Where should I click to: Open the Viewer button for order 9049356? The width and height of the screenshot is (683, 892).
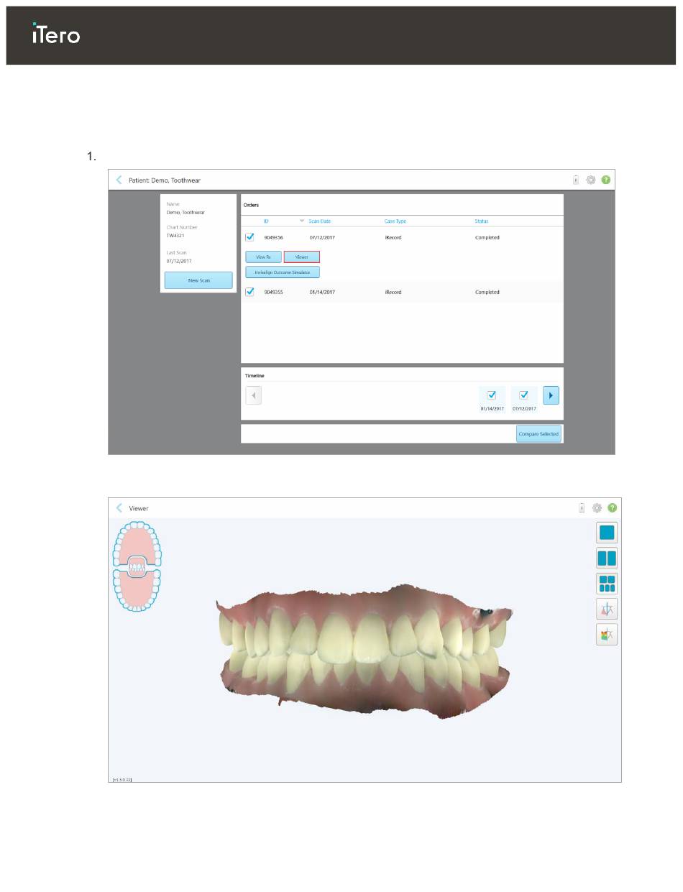coord(302,257)
